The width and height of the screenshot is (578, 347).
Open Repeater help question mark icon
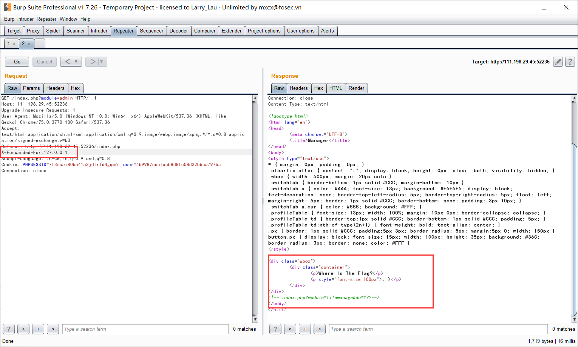pyautogui.click(x=570, y=62)
